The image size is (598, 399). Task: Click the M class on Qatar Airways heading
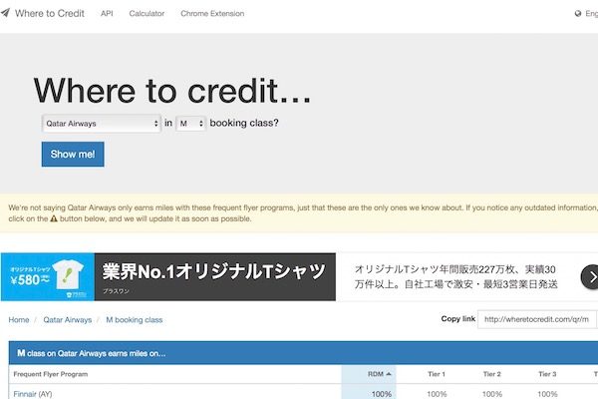[x=92, y=353]
